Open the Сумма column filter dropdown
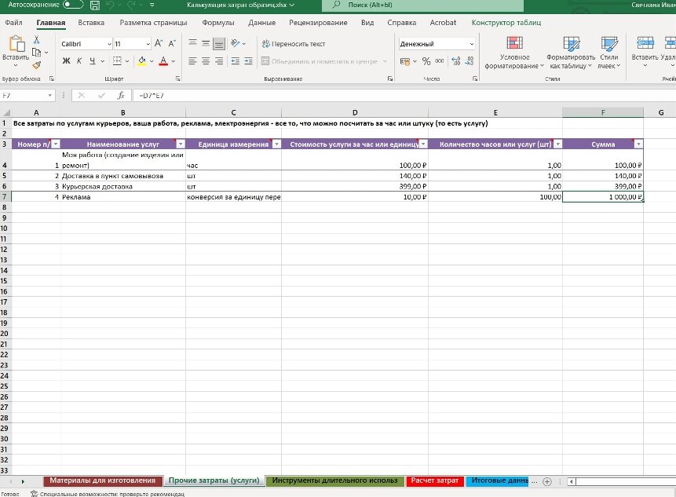The image size is (676, 497). coord(638,144)
